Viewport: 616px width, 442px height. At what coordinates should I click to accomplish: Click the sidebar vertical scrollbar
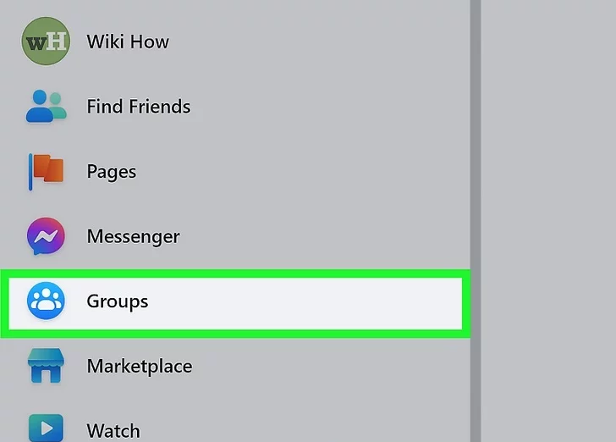[x=476, y=169]
